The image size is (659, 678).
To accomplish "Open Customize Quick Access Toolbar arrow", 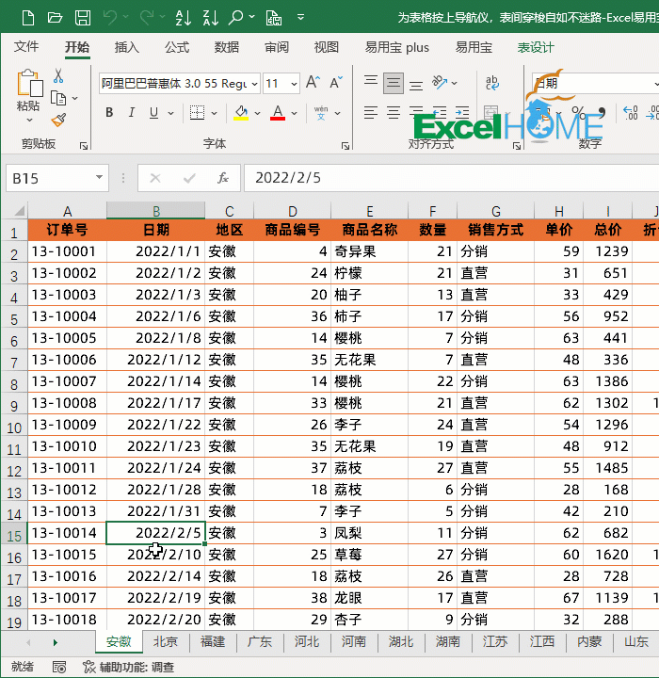I will 300,17.
